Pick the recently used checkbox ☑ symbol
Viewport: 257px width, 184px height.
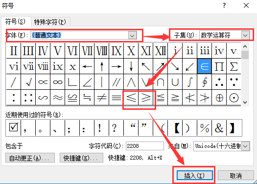coord(13,128)
